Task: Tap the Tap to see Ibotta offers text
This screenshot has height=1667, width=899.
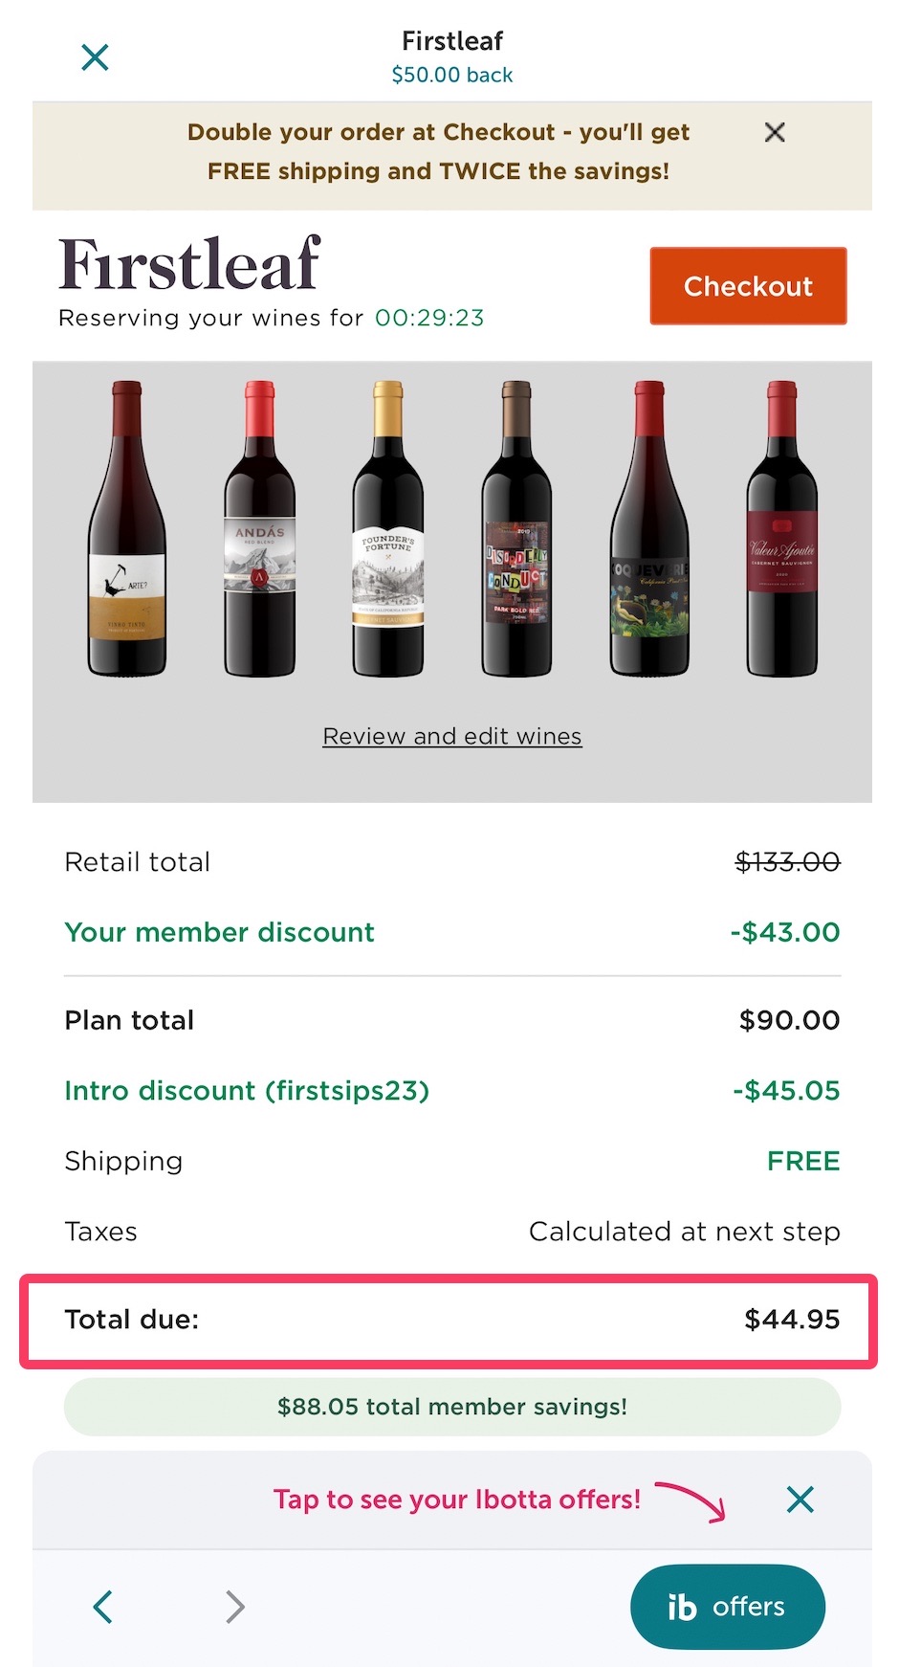Action: point(457,1500)
